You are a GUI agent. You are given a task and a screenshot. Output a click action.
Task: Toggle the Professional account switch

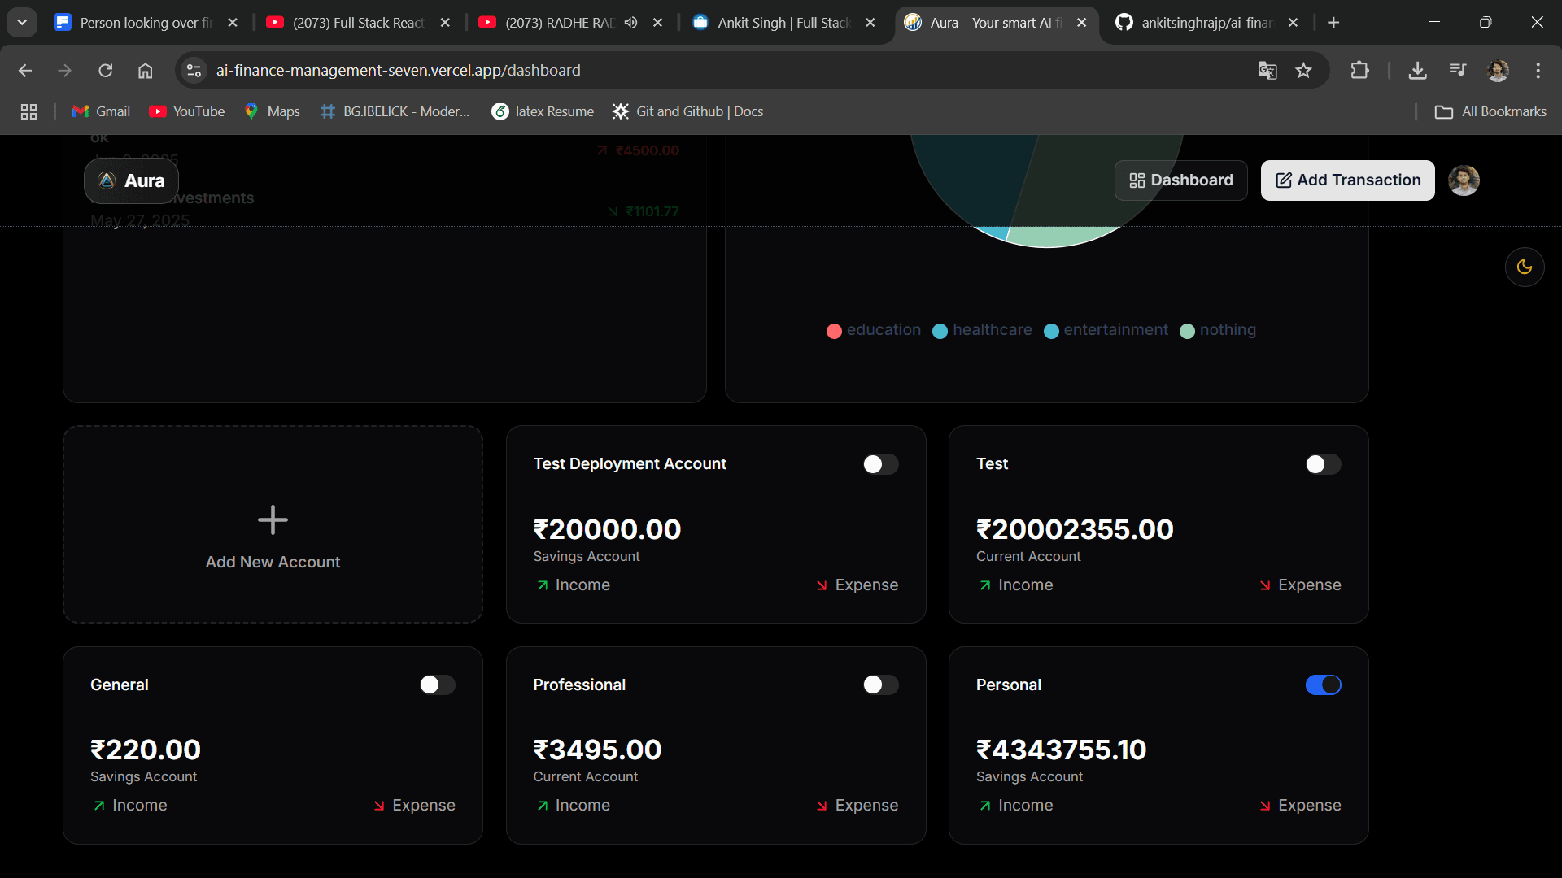(880, 685)
